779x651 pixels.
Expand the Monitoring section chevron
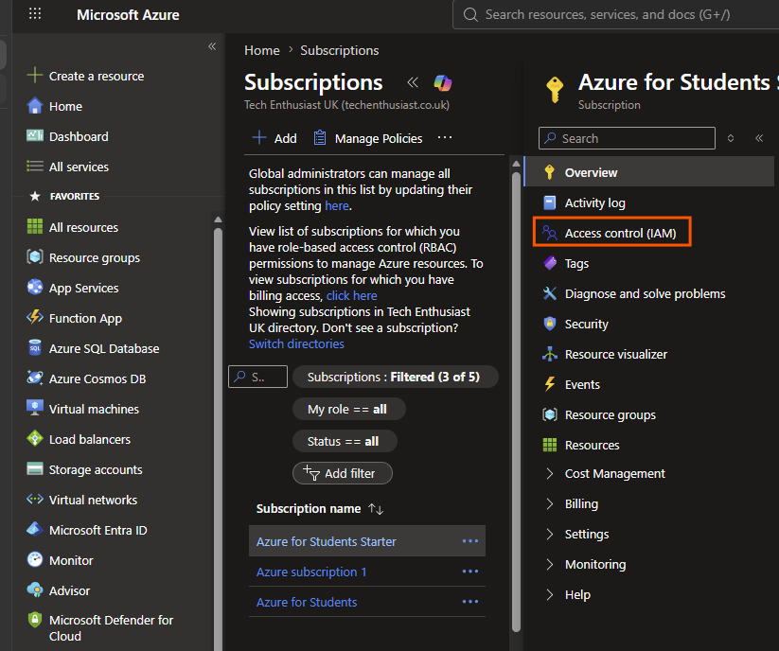pyautogui.click(x=550, y=565)
